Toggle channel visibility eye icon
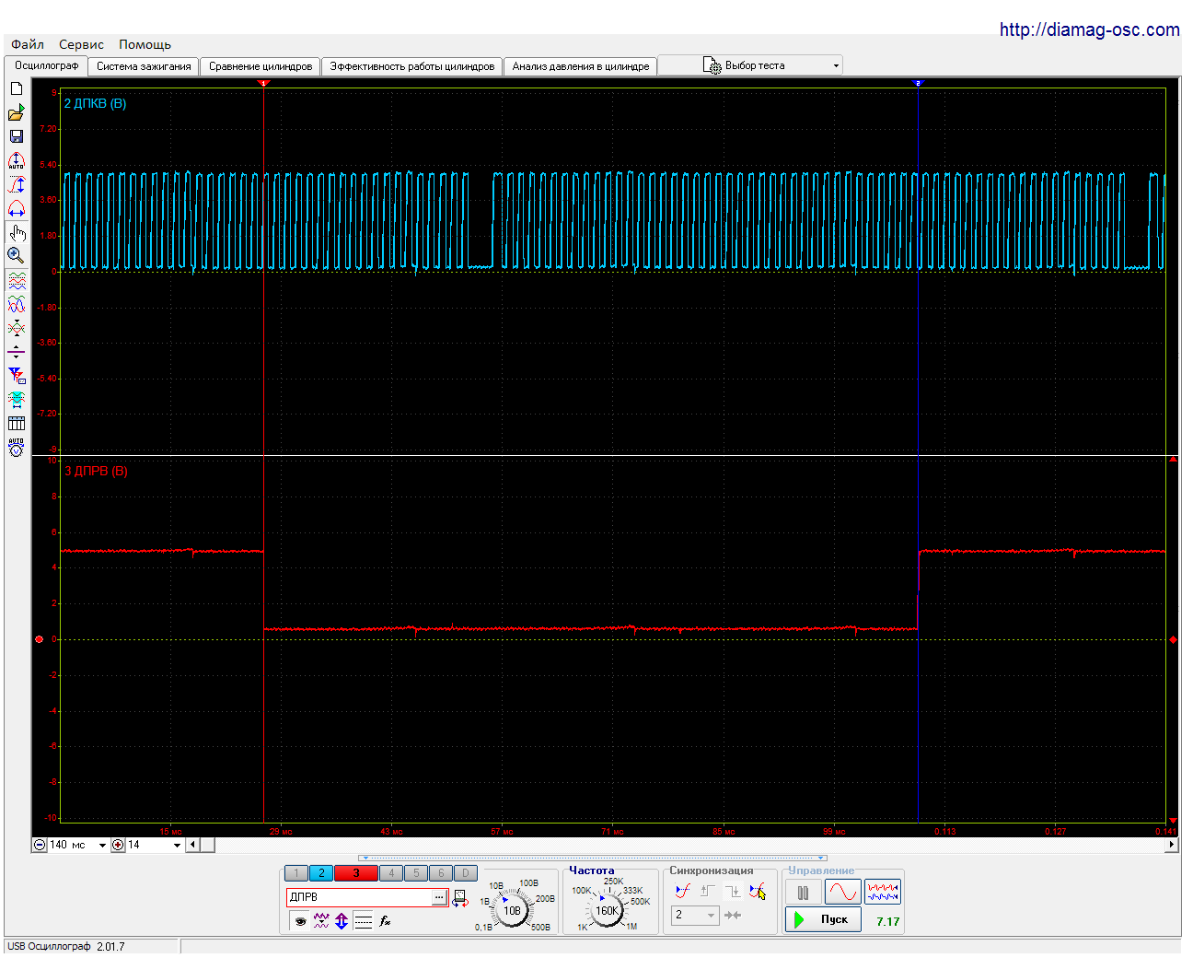 tap(300, 920)
